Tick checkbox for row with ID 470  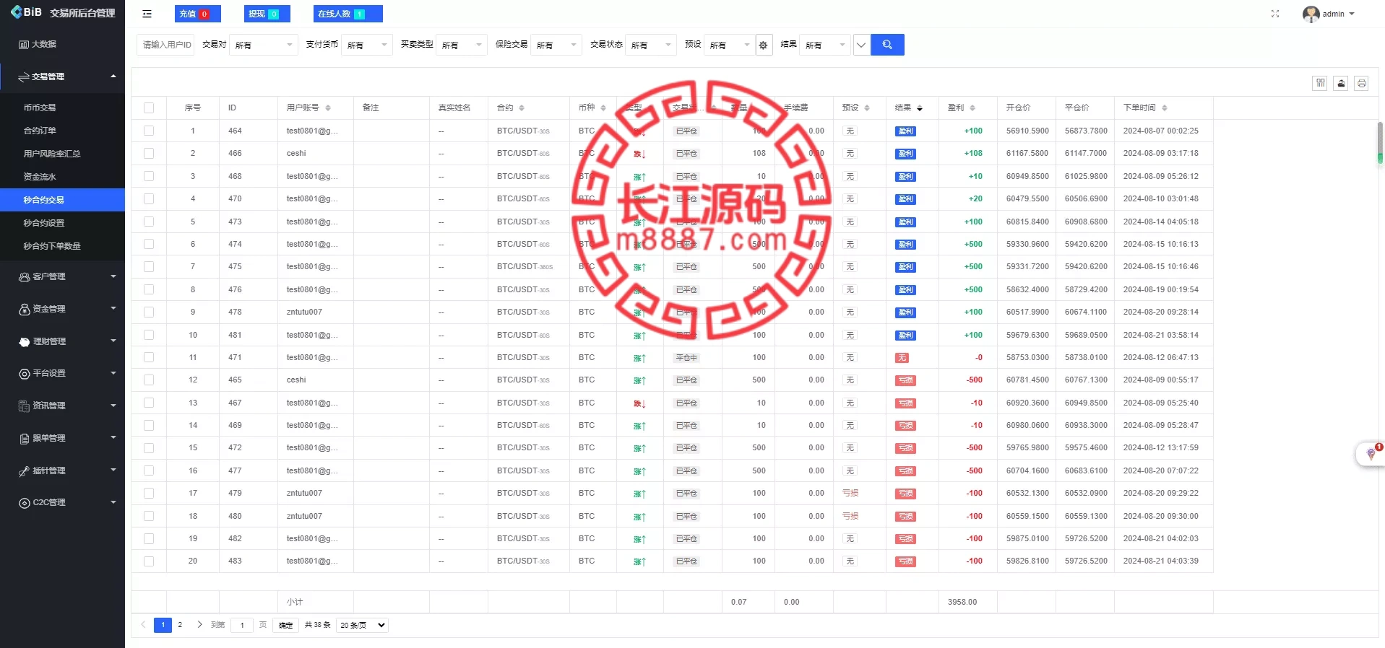149,198
